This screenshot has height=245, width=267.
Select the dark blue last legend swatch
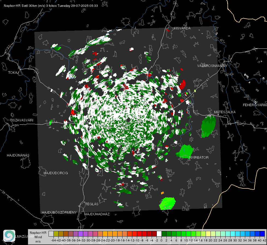coord(262,234)
